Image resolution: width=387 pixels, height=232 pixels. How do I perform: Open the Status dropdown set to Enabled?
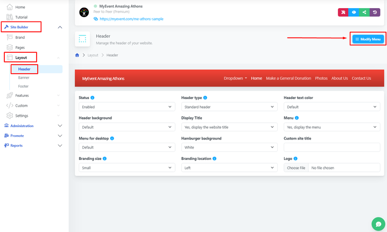pos(126,107)
